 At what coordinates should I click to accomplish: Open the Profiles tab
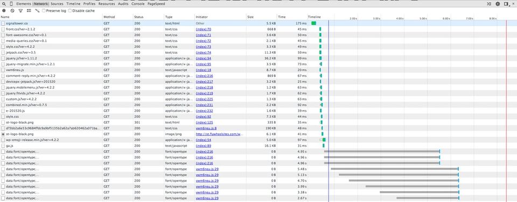89,4
